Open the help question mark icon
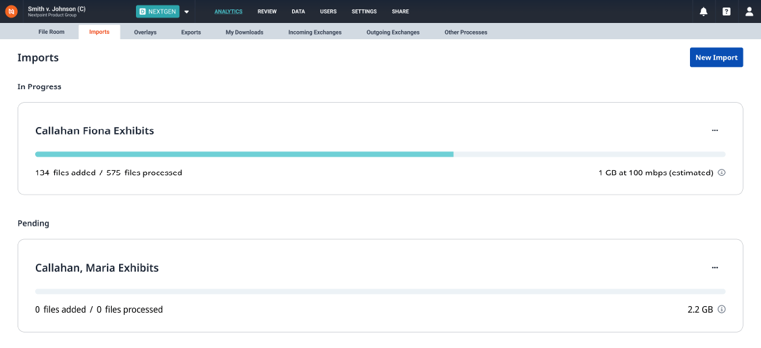Viewport: 761px width, 348px height. [x=727, y=11]
